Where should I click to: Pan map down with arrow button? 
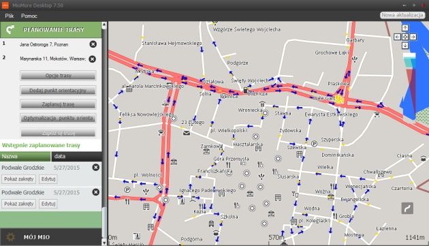point(405,46)
